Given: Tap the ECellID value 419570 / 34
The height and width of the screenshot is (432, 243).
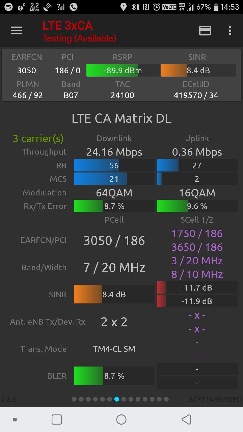Looking at the screenshot, I should click(x=196, y=96).
